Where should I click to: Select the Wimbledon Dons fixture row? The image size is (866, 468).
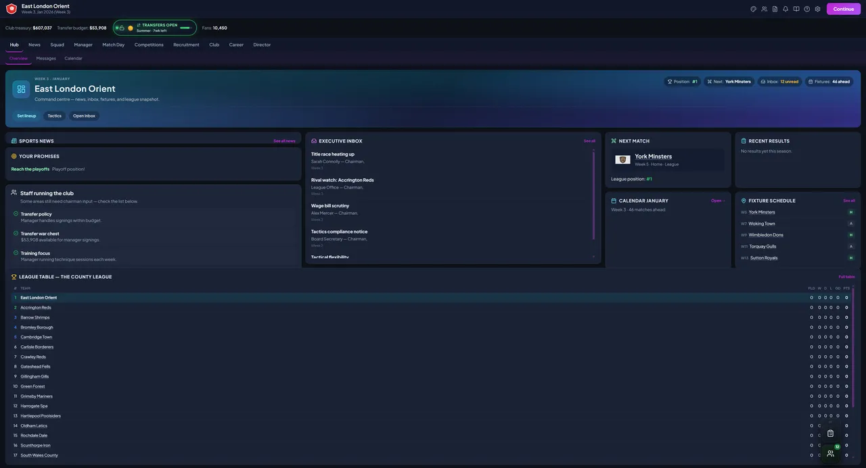point(798,235)
